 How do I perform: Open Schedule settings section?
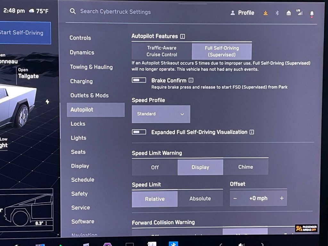pos(83,180)
